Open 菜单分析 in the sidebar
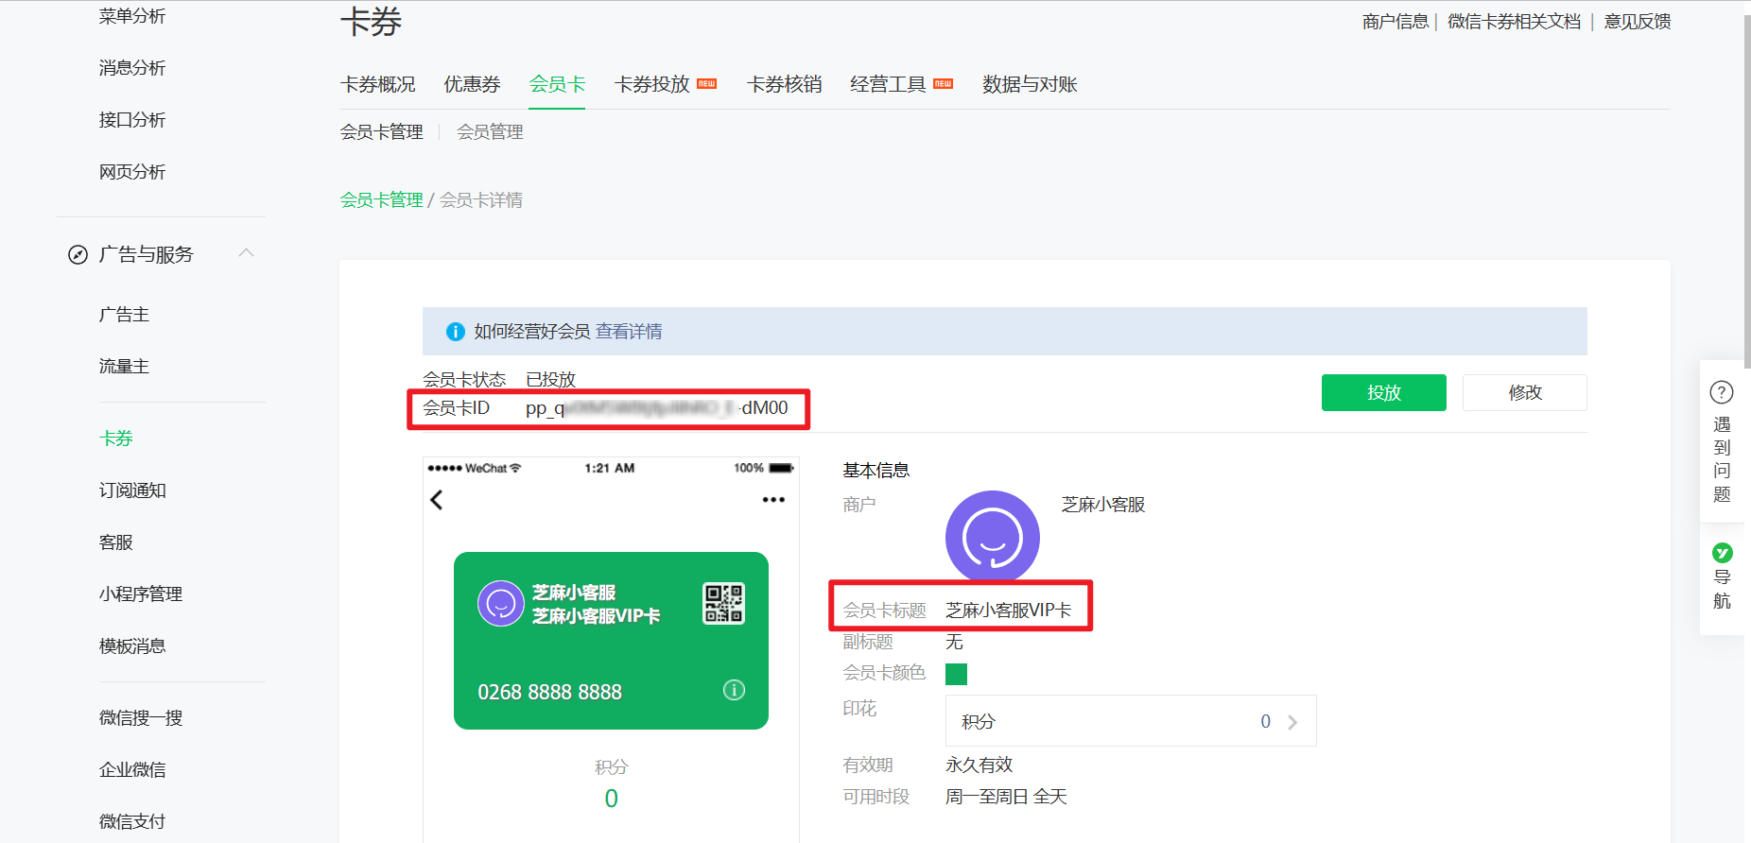This screenshot has width=1751, height=843. [132, 16]
